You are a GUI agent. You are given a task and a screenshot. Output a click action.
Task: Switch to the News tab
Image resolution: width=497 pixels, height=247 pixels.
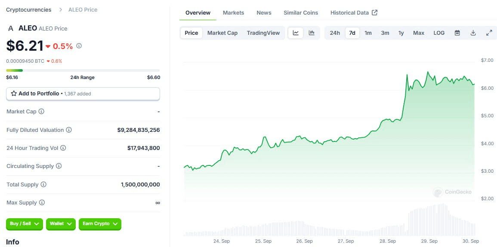click(264, 12)
